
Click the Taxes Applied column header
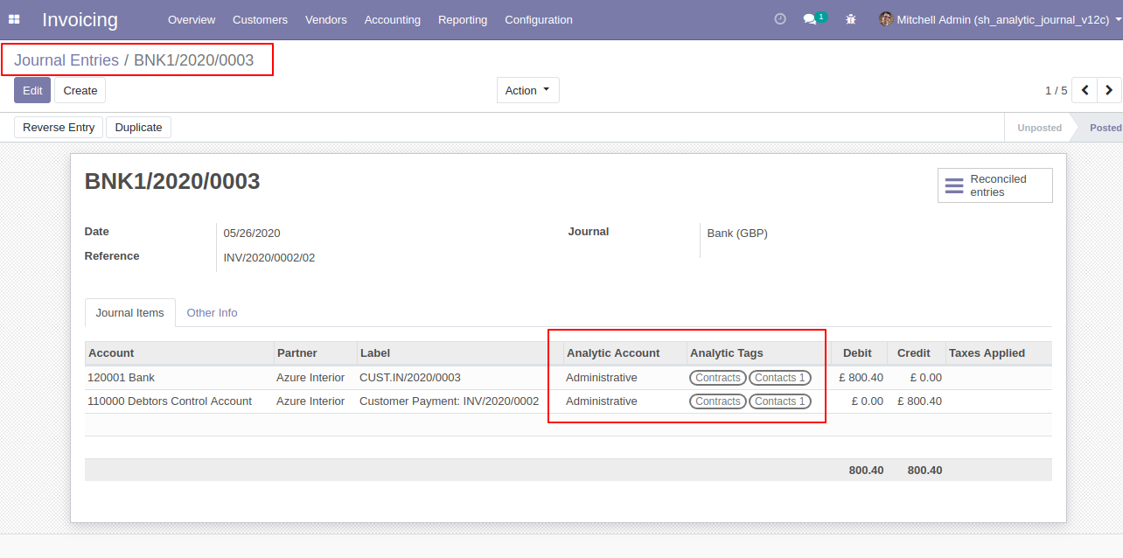pyautogui.click(x=999, y=353)
